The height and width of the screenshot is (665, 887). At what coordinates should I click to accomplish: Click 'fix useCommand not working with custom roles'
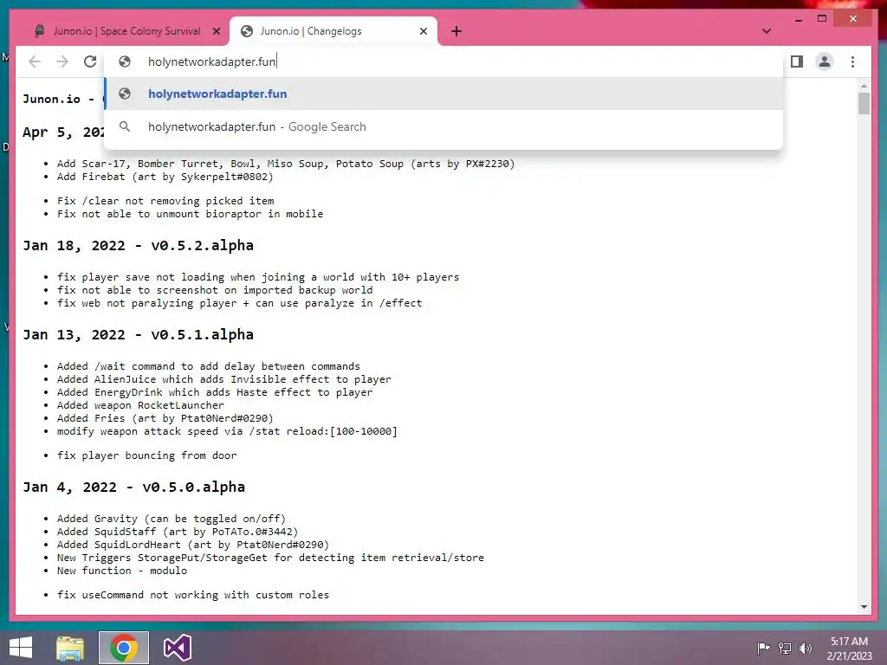[x=193, y=595]
